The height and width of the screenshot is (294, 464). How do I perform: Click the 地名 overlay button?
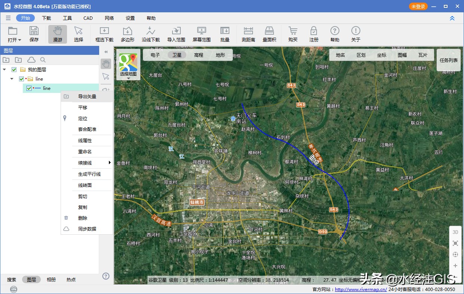[x=341, y=55]
